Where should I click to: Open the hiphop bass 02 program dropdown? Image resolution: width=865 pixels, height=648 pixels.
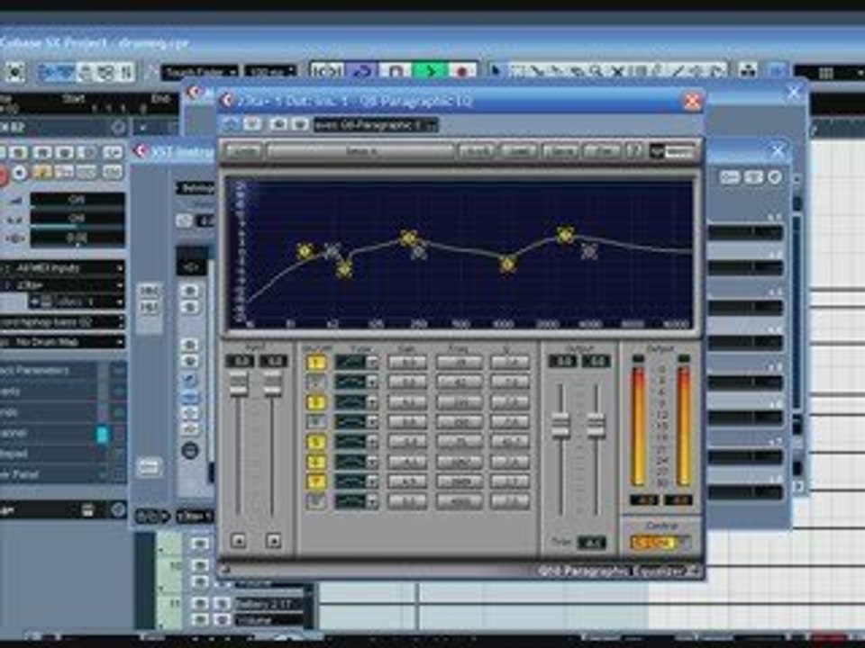tap(62, 322)
